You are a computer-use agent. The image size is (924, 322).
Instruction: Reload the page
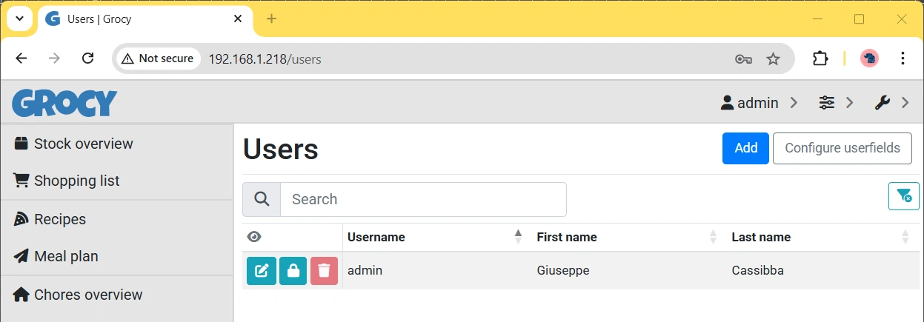[x=87, y=58]
